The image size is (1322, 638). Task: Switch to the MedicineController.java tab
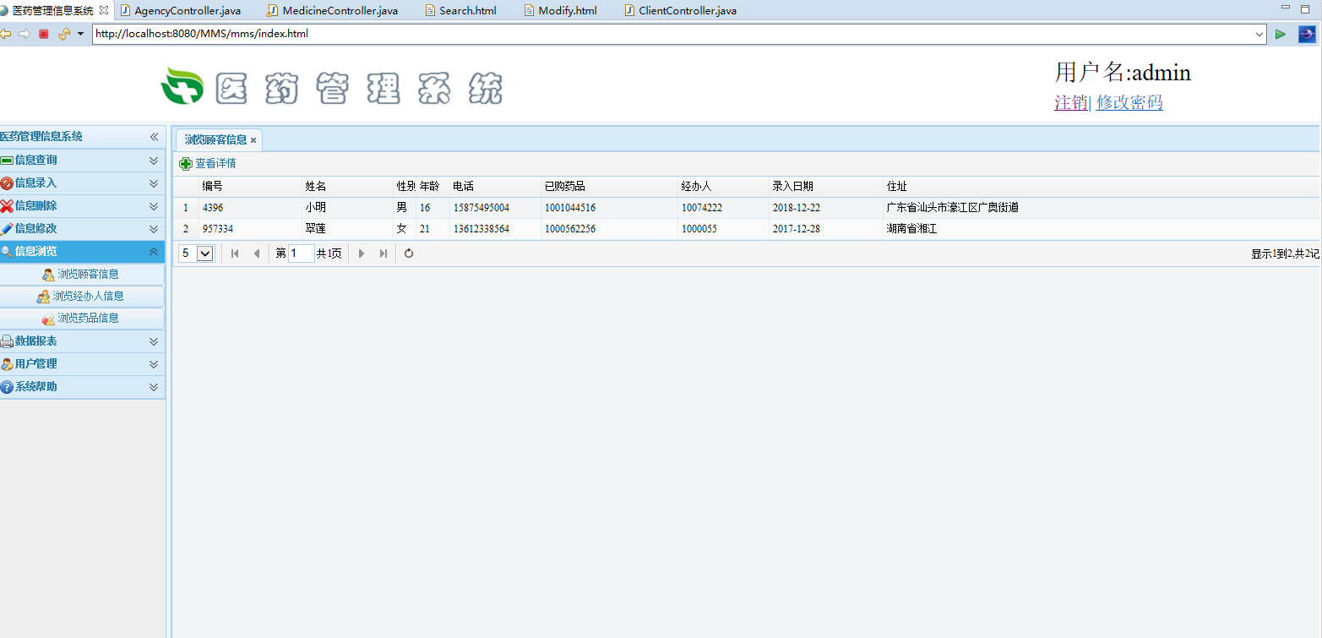coord(332,11)
